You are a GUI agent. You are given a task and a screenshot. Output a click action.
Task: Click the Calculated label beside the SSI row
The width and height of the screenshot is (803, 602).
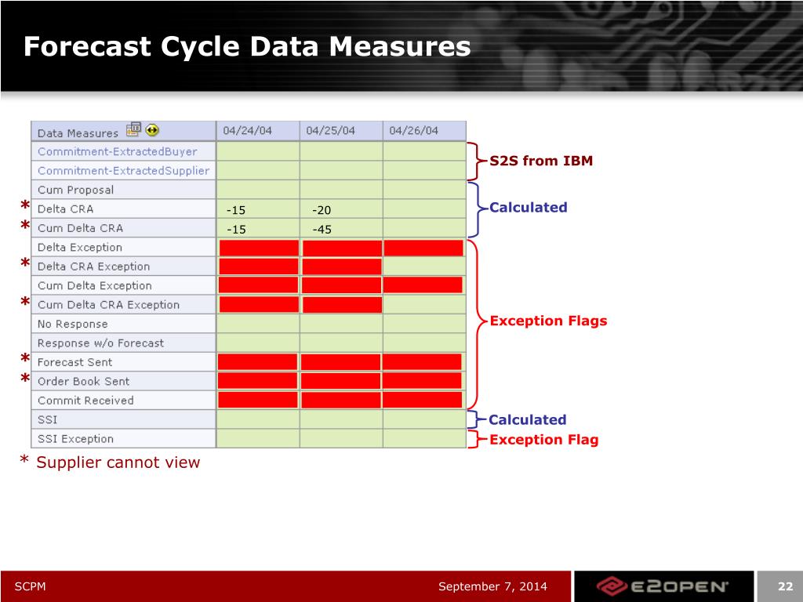pyautogui.click(x=528, y=420)
